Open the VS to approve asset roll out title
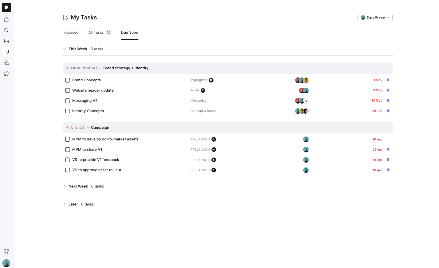This screenshot has height=268, width=439. point(97,170)
